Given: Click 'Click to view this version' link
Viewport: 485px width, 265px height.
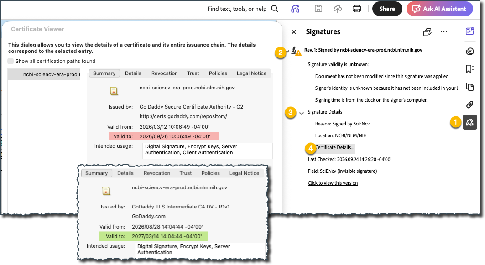Looking at the screenshot, I should coord(333,183).
